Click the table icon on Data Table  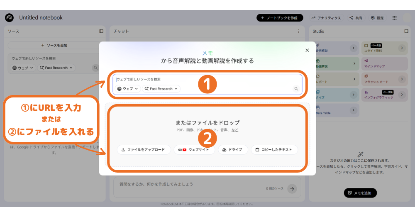click(x=317, y=107)
